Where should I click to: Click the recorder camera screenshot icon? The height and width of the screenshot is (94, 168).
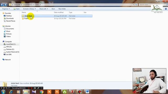tap(35, 88)
